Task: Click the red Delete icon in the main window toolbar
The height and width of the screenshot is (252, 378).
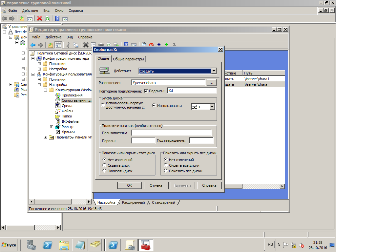Action: click(x=39, y=18)
